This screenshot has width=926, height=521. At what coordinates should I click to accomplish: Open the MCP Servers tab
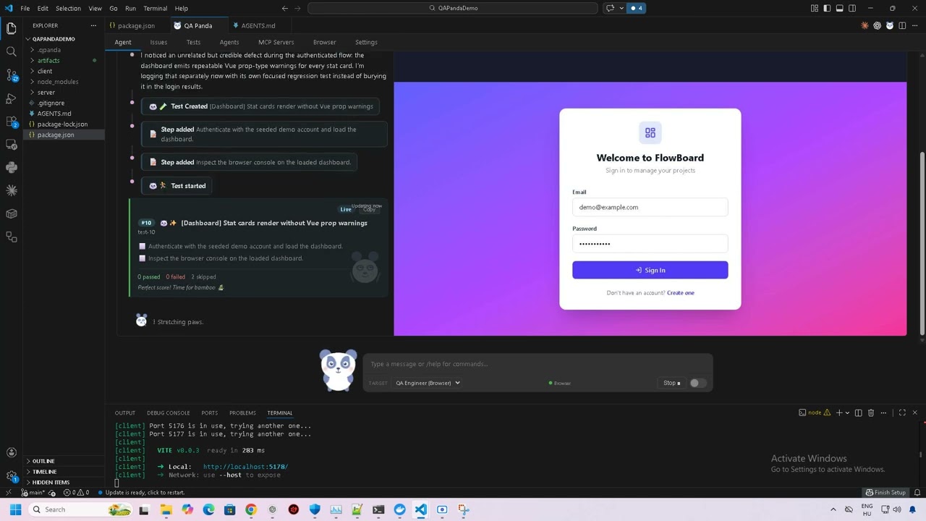coord(276,42)
